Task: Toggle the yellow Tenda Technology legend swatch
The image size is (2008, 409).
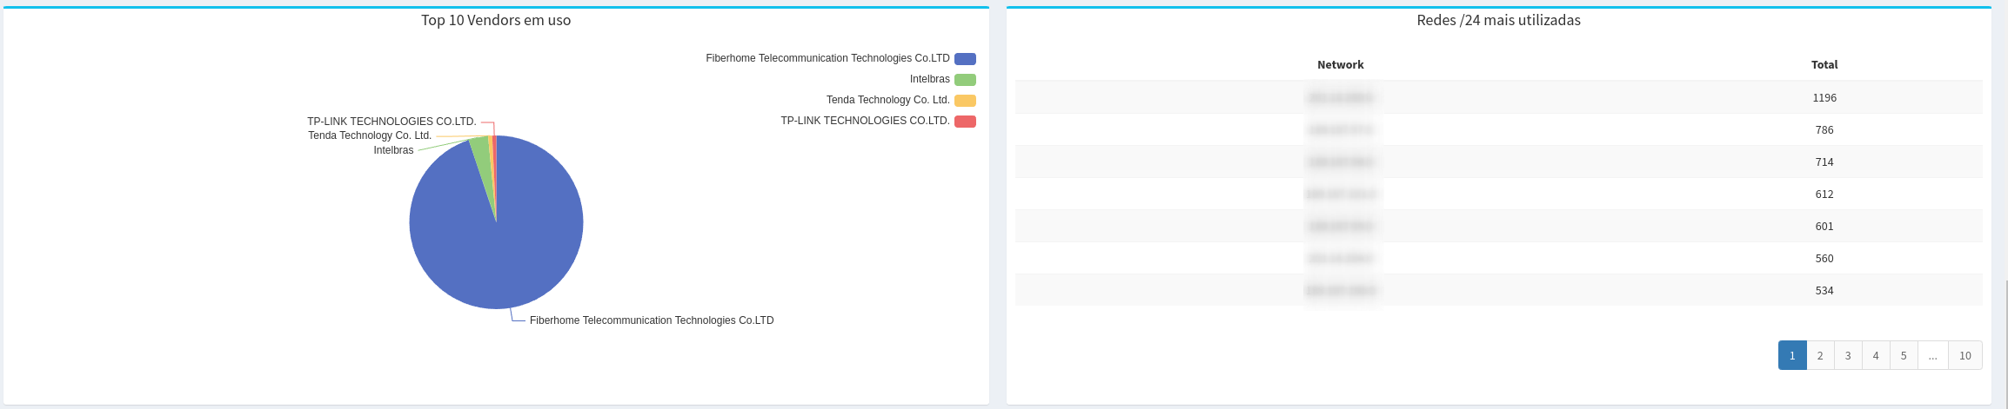Action: [965, 101]
